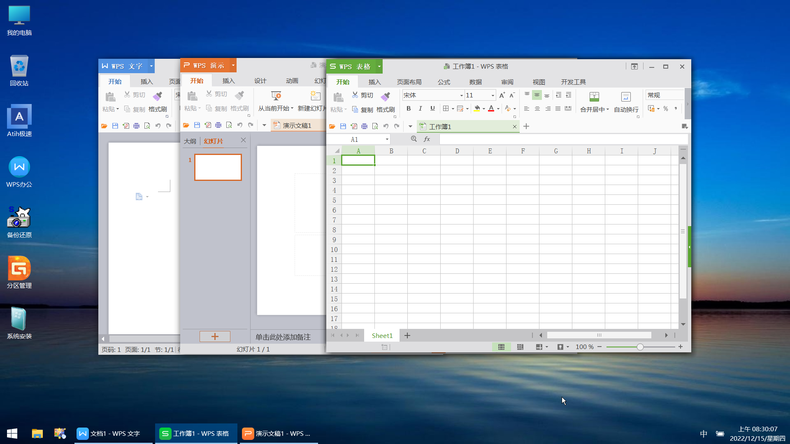
Task: Switch to the 公式 tab
Action: [444, 82]
